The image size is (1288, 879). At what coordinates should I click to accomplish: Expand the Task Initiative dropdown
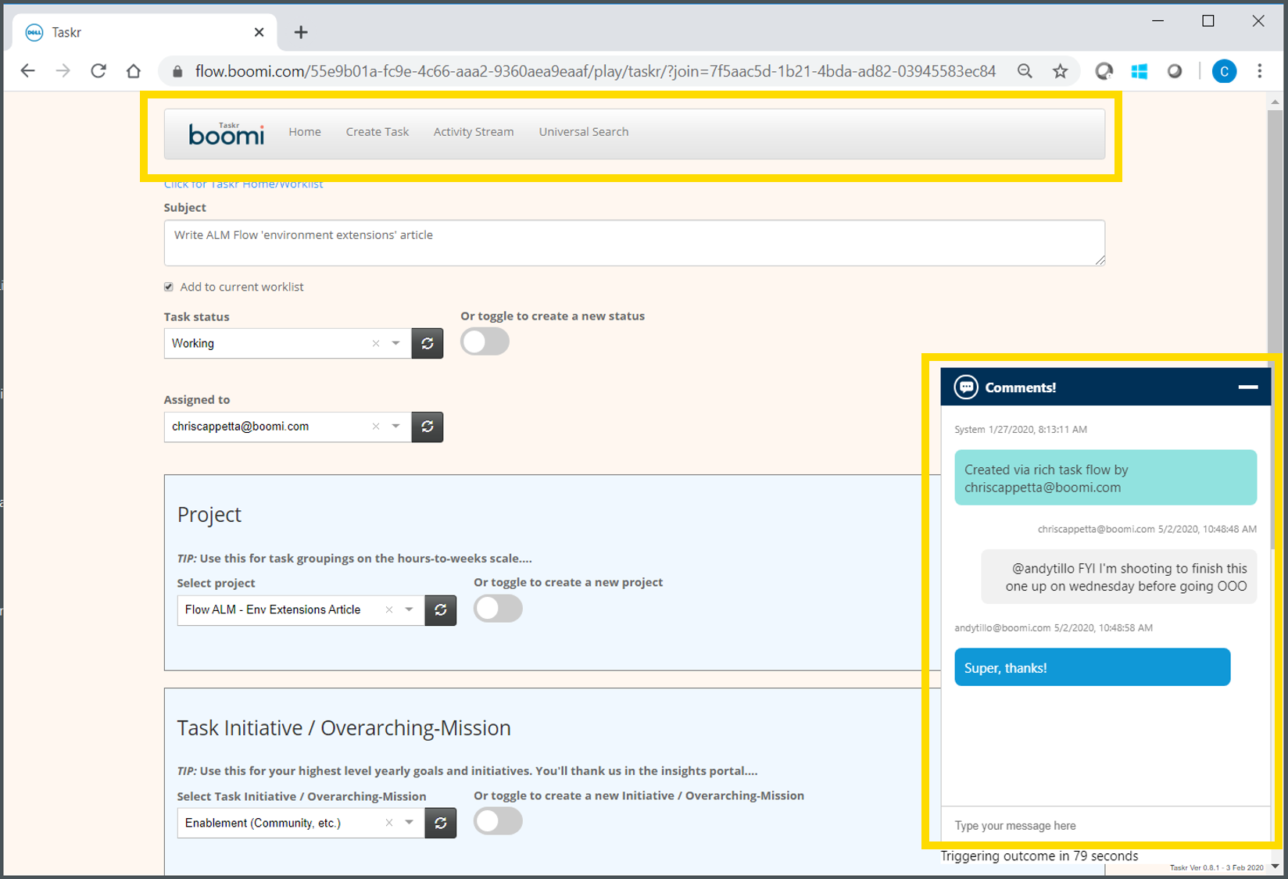pos(409,823)
